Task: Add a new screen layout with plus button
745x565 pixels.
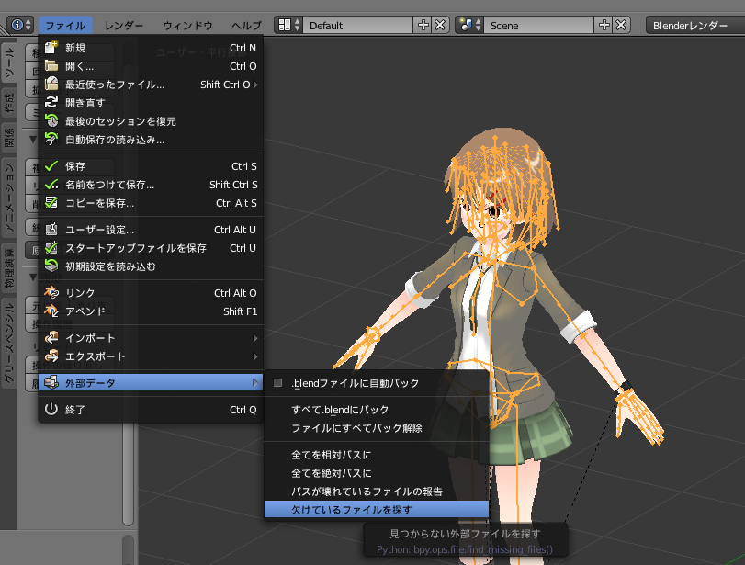Action: (x=423, y=25)
